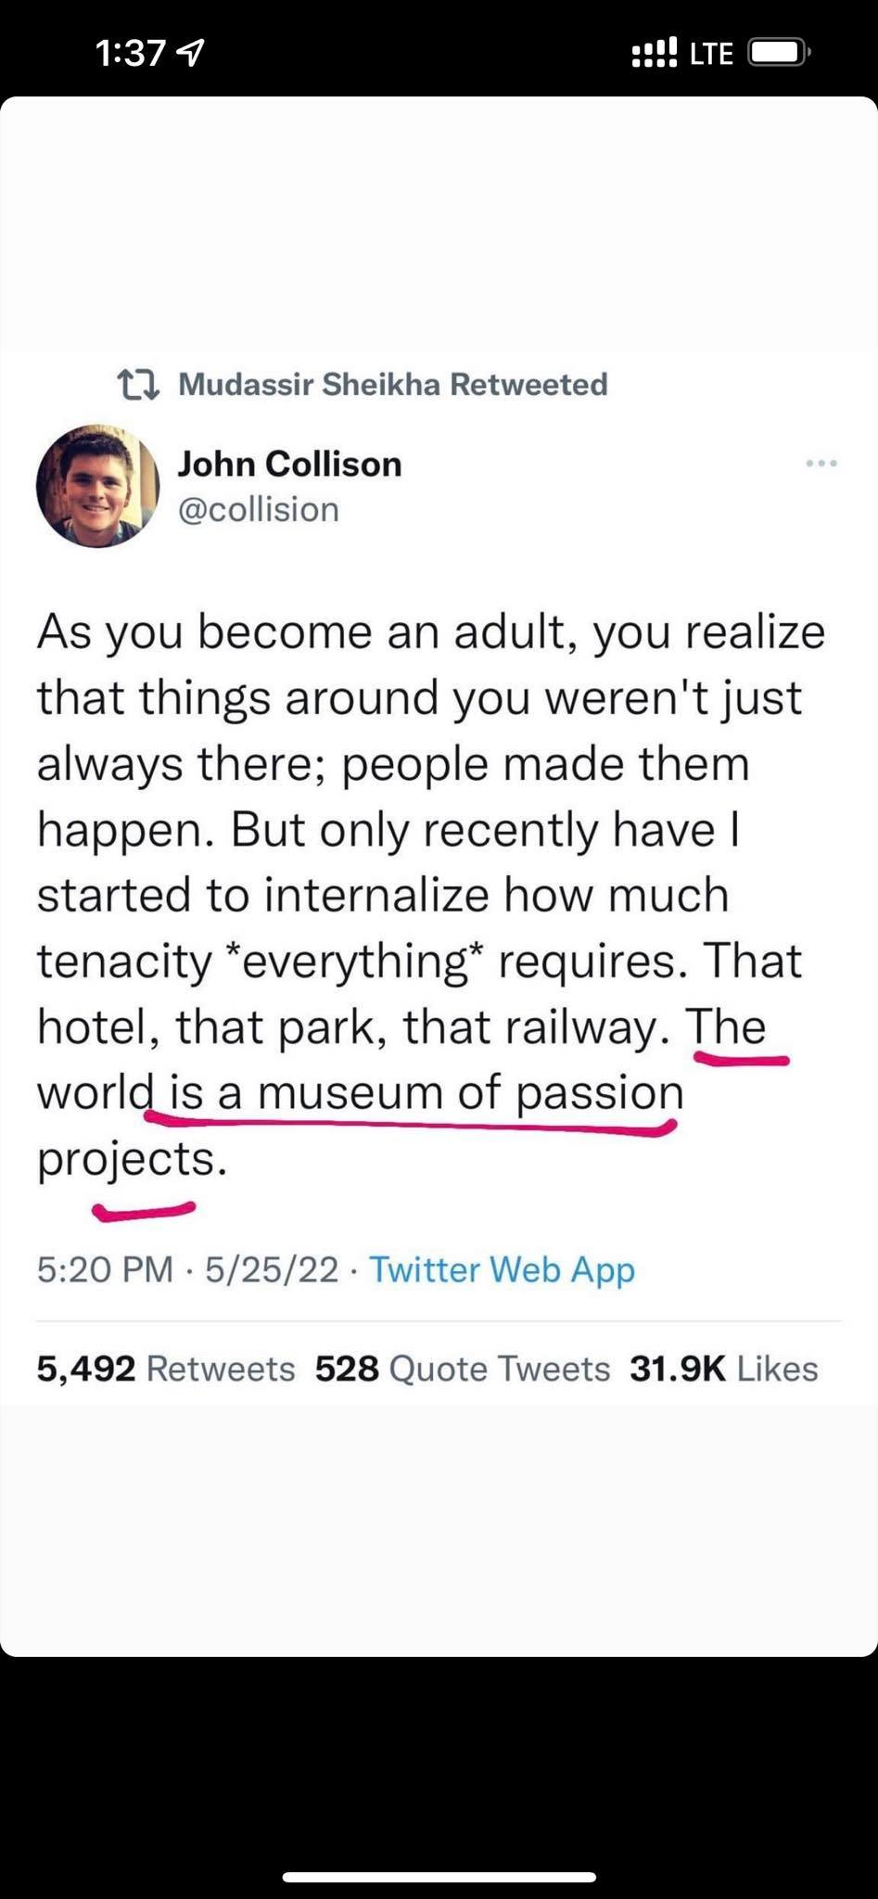Tap the battery indicator icon

pos(780,53)
